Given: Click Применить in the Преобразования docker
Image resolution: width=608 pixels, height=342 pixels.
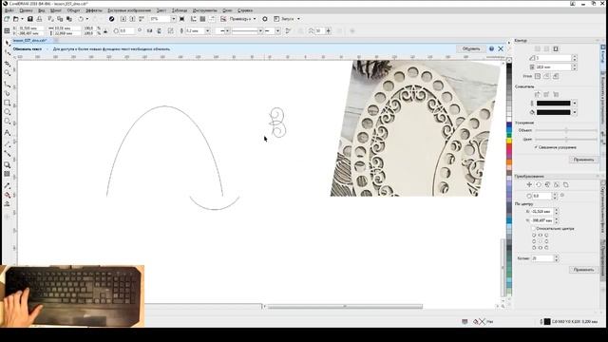Looking at the screenshot, I should tap(583, 270).
